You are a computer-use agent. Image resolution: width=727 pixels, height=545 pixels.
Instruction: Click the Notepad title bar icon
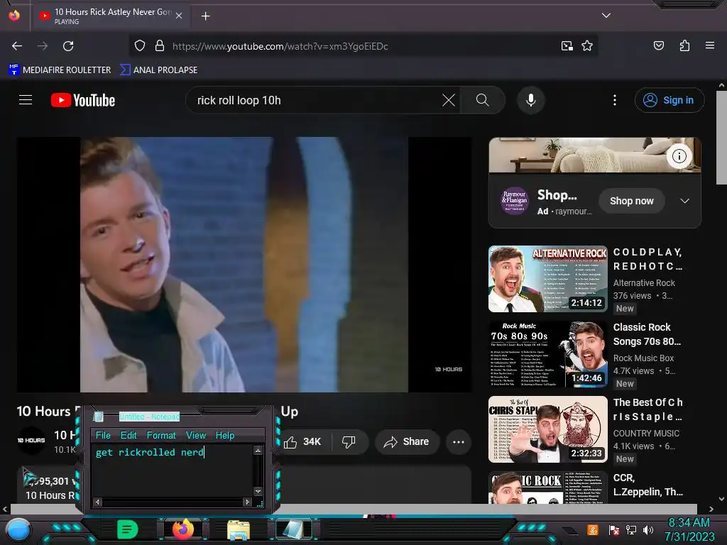[x=98, y=416]
